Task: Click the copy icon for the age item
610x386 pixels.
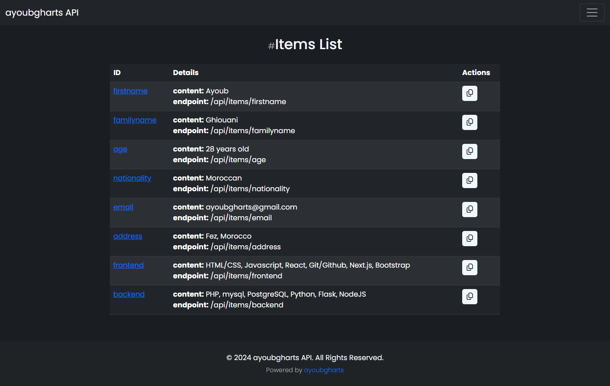Action: point(469,151)
